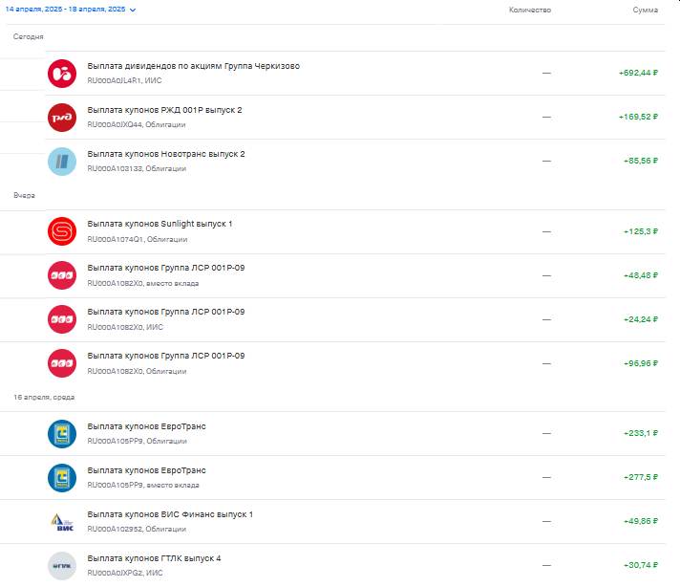
Task: Select the amount +85,56 ₽
Action: click(x=641, y=161)
